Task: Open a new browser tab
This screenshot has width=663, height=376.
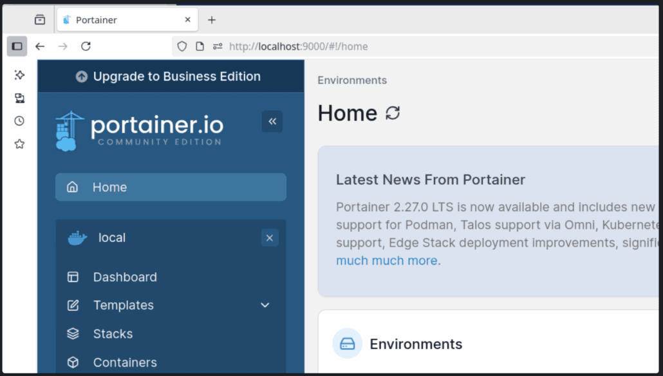Action: tap(211, 20)
